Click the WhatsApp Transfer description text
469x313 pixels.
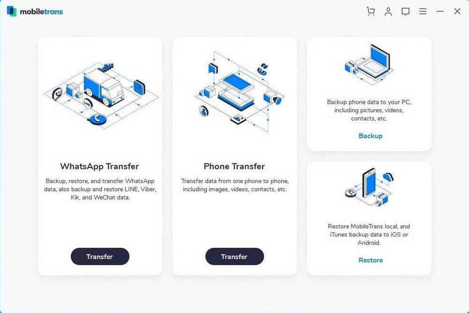[x=100, y=189]
